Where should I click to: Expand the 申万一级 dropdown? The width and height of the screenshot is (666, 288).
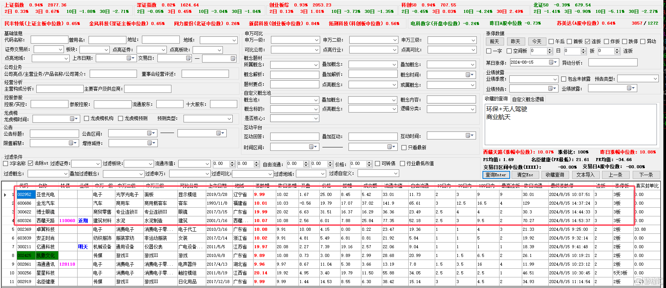point(317,40)
